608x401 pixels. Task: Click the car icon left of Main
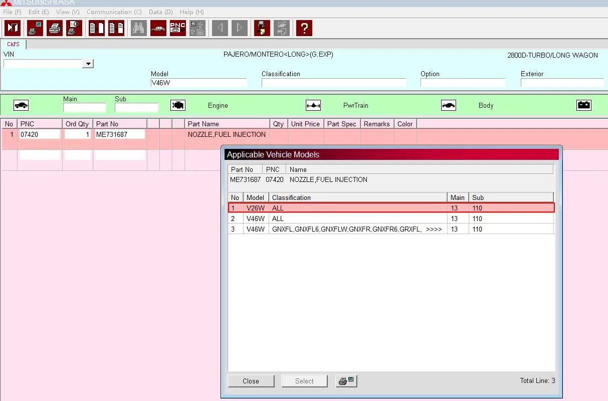(x=21, y=105)
